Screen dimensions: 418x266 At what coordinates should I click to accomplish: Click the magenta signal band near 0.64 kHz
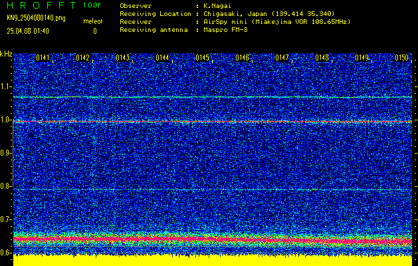coord(213,240)
